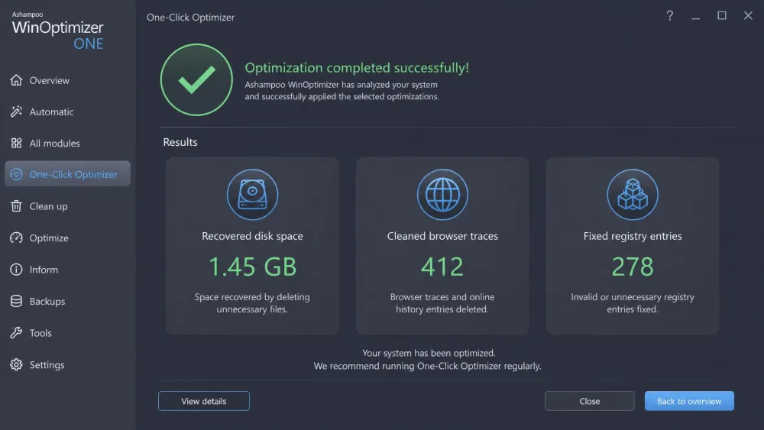This screenshot has height=430, width=764.
Task: Click the cubes icon for registry entries
Action: [633, 194]
